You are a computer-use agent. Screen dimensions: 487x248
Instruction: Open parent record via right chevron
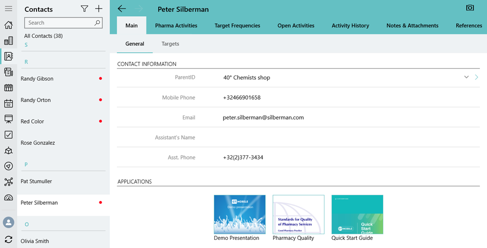477,77
